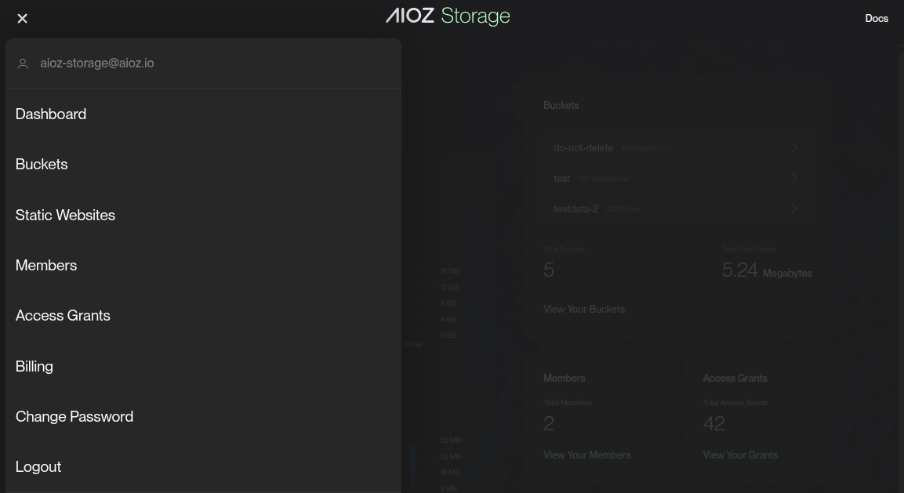Click the page's vertical scrollbar
Image resolution: width=904 pixels, height=493 pixels.
[x=900, y=235]
